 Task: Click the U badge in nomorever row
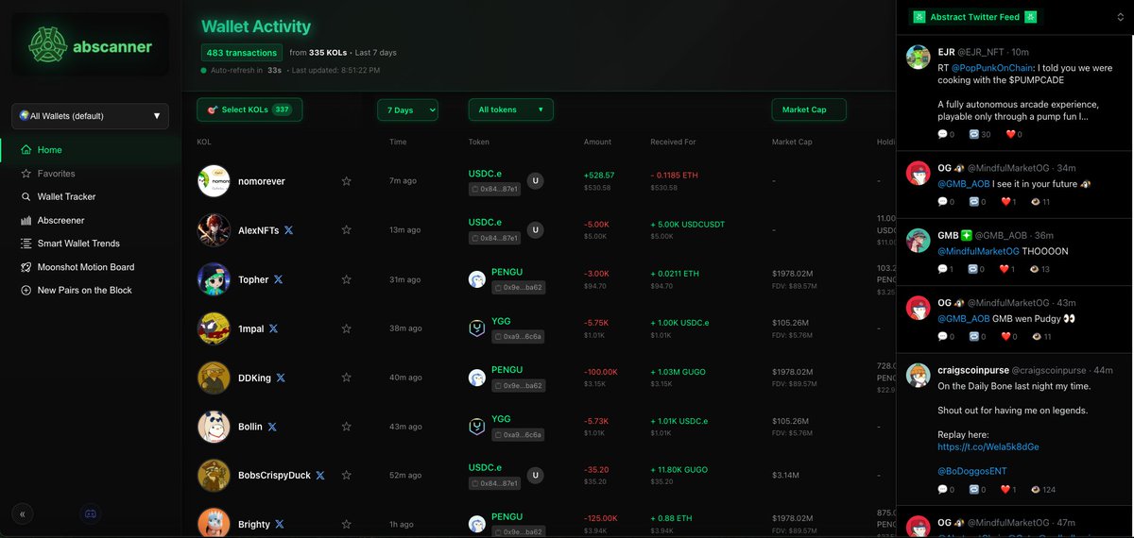(x=535, y=181)
